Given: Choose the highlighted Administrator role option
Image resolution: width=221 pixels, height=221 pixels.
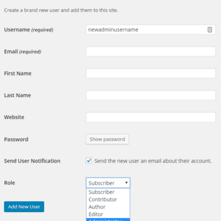Looking at the screenshot, I should point(108,220).
